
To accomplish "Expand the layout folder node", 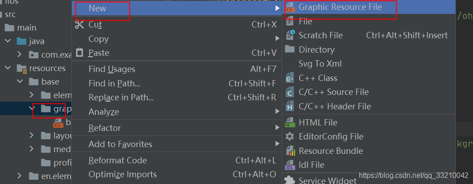I will click(32, 135).
